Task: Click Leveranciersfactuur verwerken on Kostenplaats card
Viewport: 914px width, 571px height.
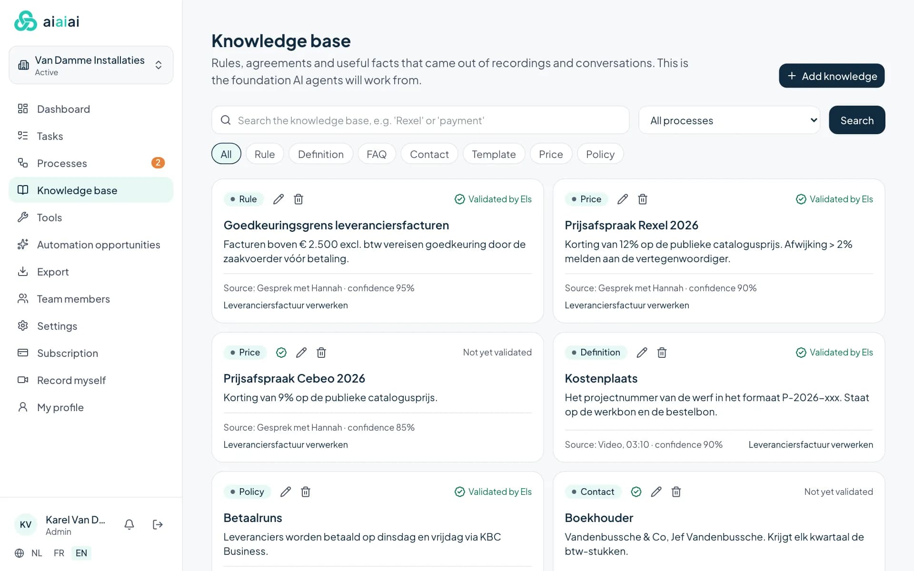Action: coord(811,444)
